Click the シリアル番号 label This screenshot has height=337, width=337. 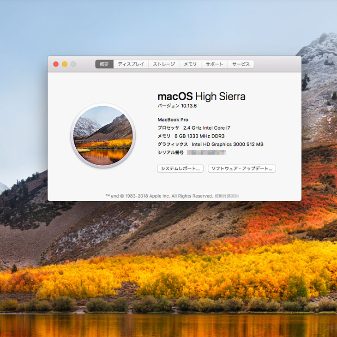tap(170, 152)
